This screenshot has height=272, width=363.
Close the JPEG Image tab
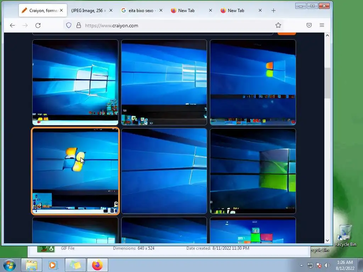(x=111, y=10)
